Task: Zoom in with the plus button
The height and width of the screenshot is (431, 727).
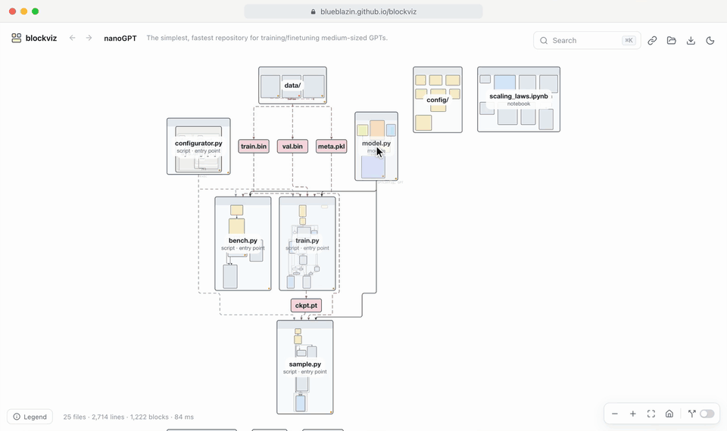Action: [632, 414]
